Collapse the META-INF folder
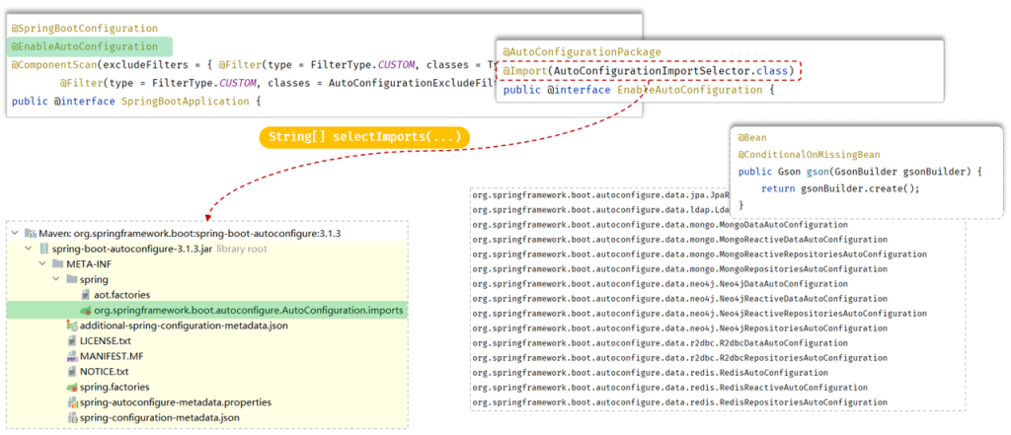This screenshot has width=1011, height=435. coord(42,264)
